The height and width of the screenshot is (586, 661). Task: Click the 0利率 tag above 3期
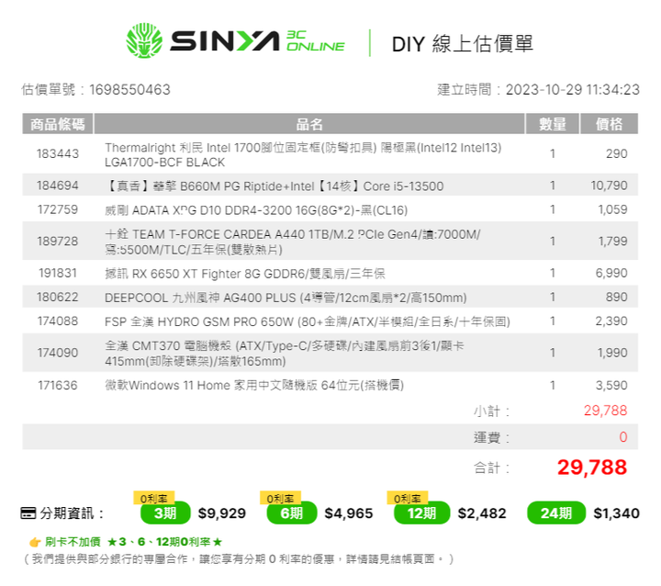coord(154,498)
